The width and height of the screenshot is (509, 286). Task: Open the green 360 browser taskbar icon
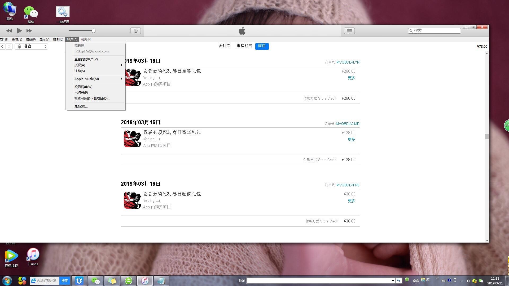coord(129,281)
